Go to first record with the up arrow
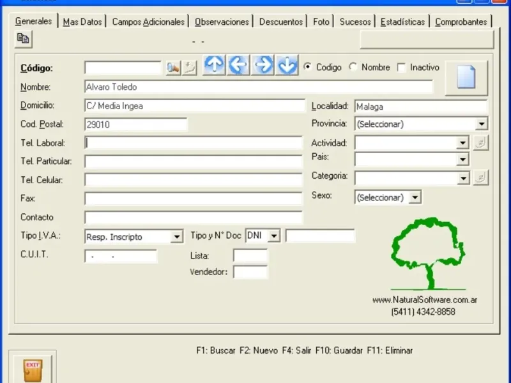Viewport: 511px width, 383px height. (x=214, y=65)
